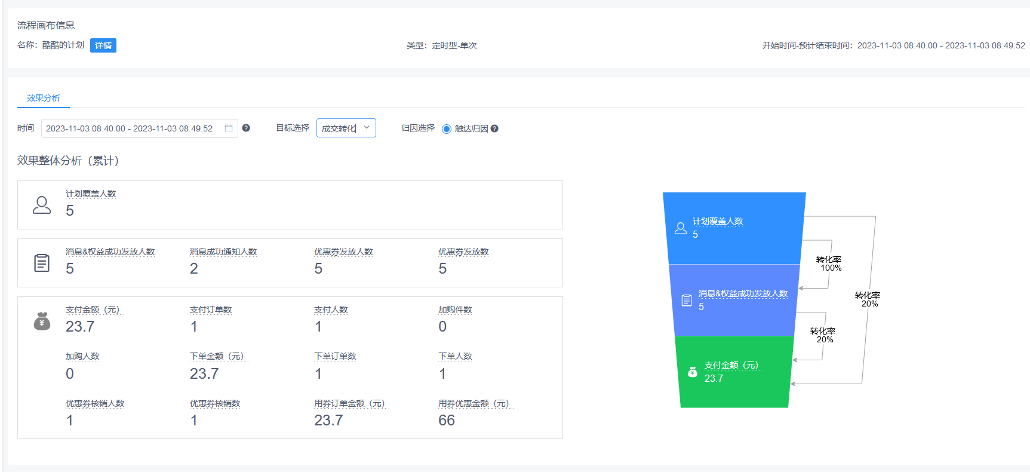Click the 优惠券核销人数 metric label
Image resolution: width=1030 pixels, height=472 pixels.
click(x=95, y=403)
